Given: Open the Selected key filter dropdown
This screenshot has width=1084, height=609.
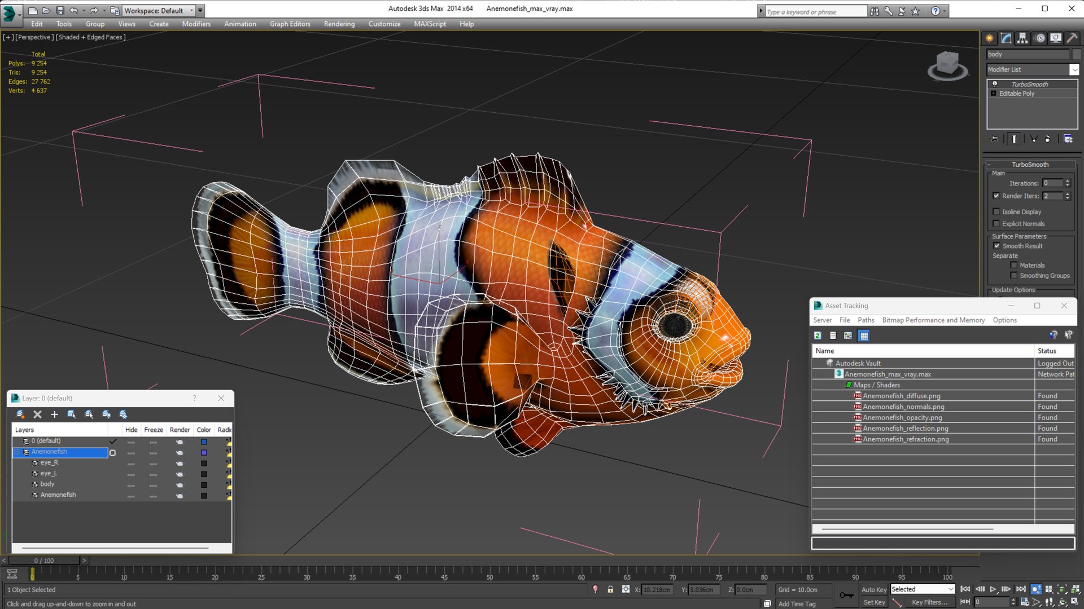Looking at the screenshot, I should (923, 589).
